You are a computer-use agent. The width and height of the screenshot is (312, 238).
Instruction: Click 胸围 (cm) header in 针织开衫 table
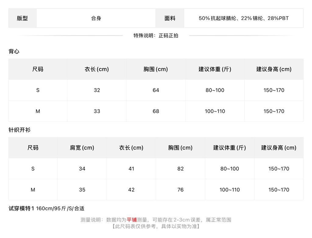tap(180, 148)
